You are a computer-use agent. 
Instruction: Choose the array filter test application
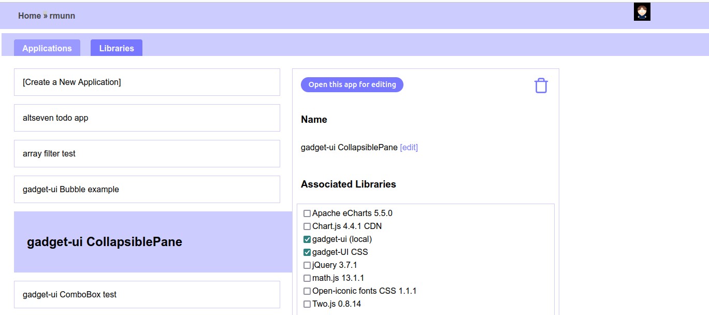click(147, 154)
